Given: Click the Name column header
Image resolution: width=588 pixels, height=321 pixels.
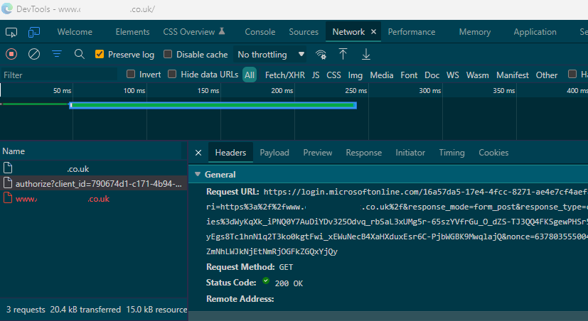Looking at the screenshot, I should tap(92, 151).
